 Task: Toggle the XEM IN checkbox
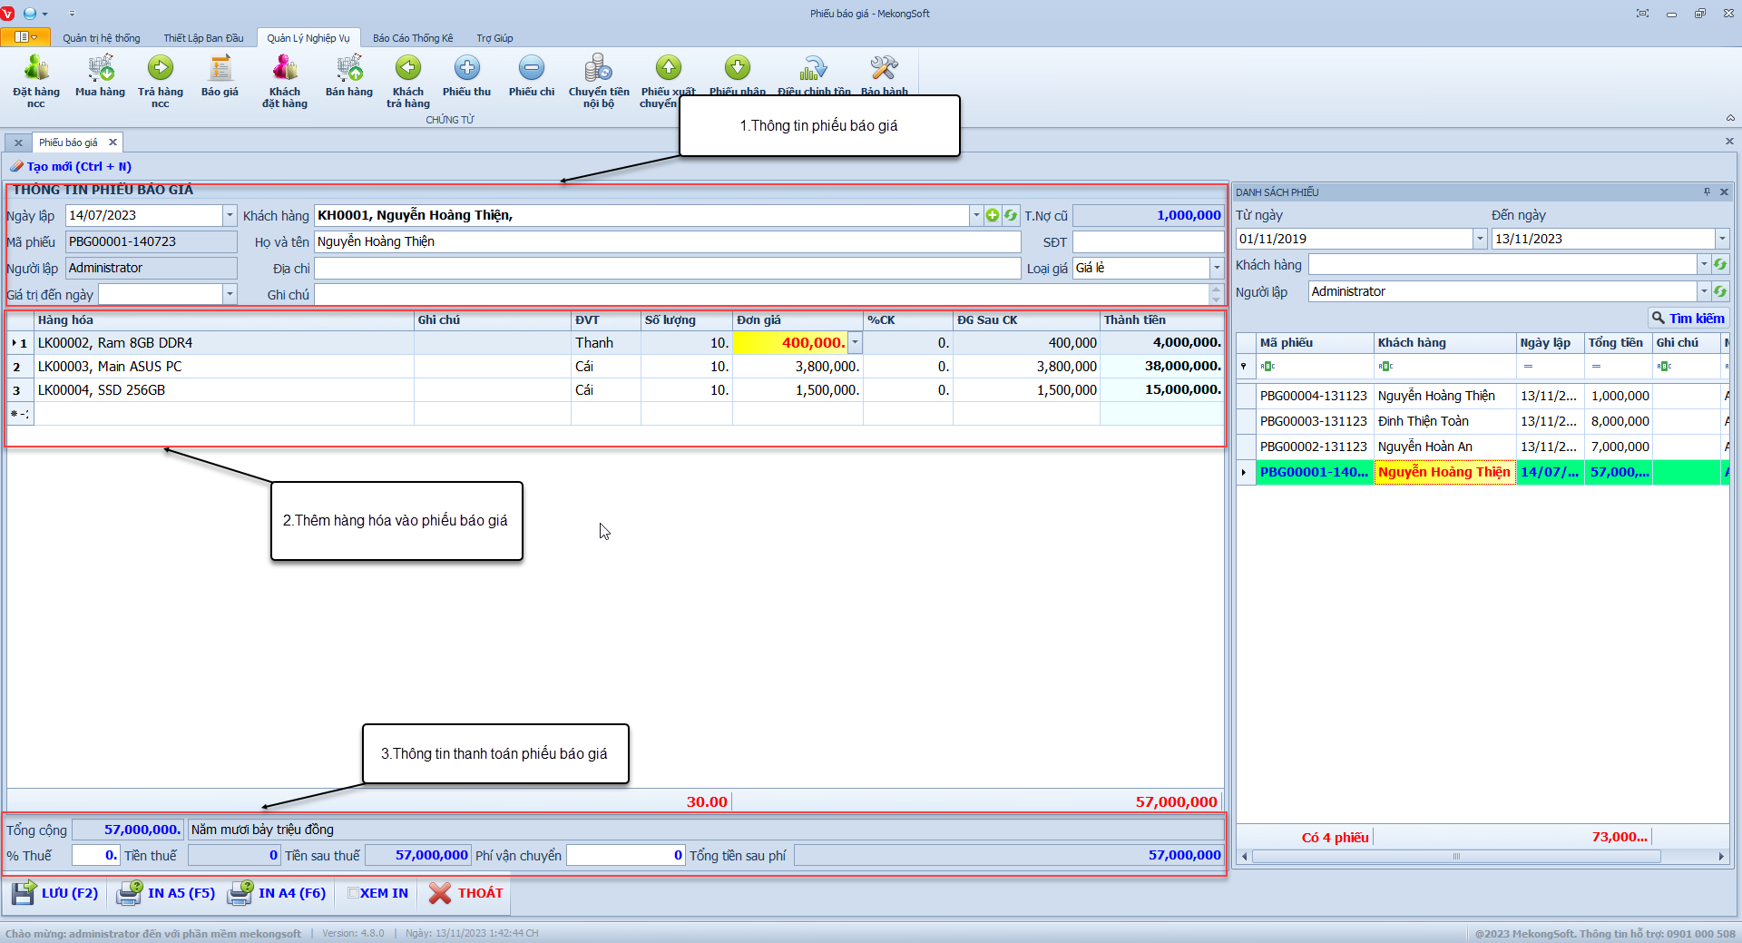pyautogui.click(x=354, y=893)
